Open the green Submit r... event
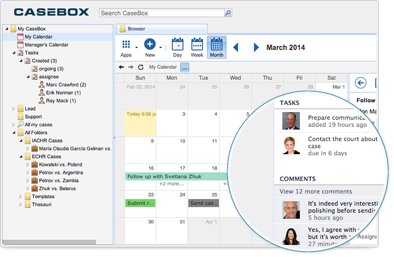Screen dimensions: 394x257 (x=140, y=203)
